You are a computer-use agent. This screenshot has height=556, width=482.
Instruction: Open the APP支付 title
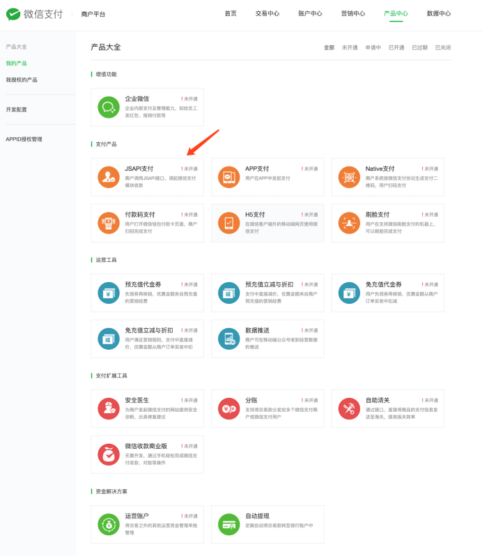(x=257, y=169)
